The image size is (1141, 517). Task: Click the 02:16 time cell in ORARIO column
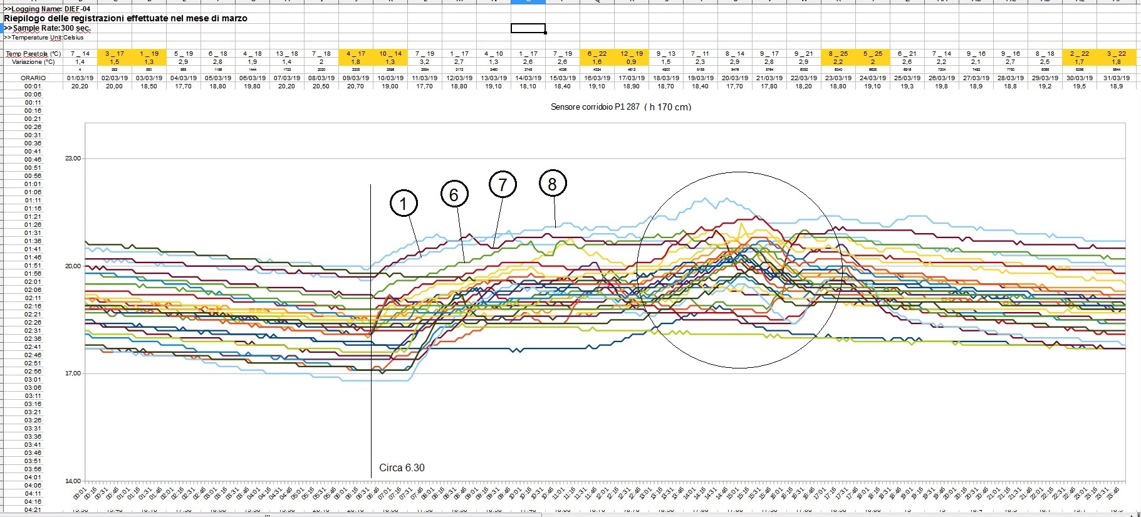click(x=33, y=306)
